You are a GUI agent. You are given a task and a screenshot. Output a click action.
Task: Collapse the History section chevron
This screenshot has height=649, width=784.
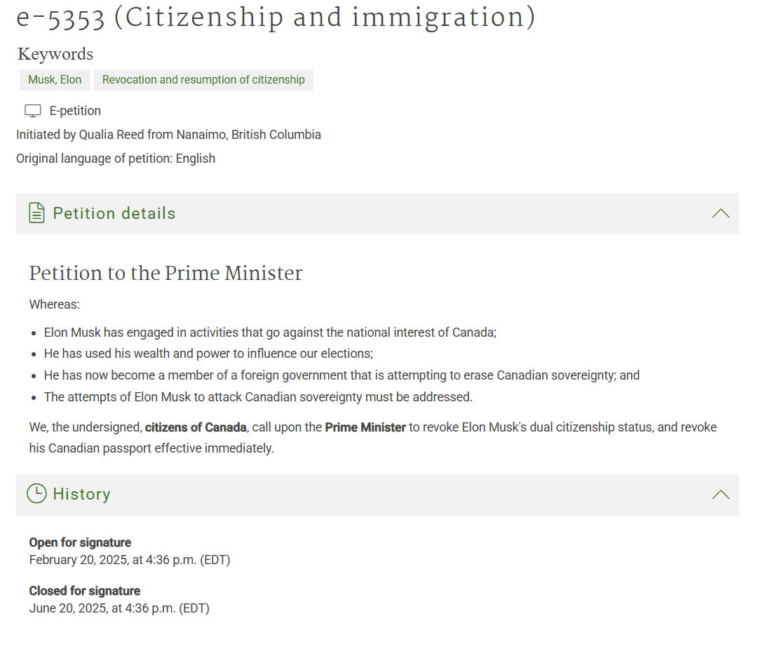click(720, 495)
